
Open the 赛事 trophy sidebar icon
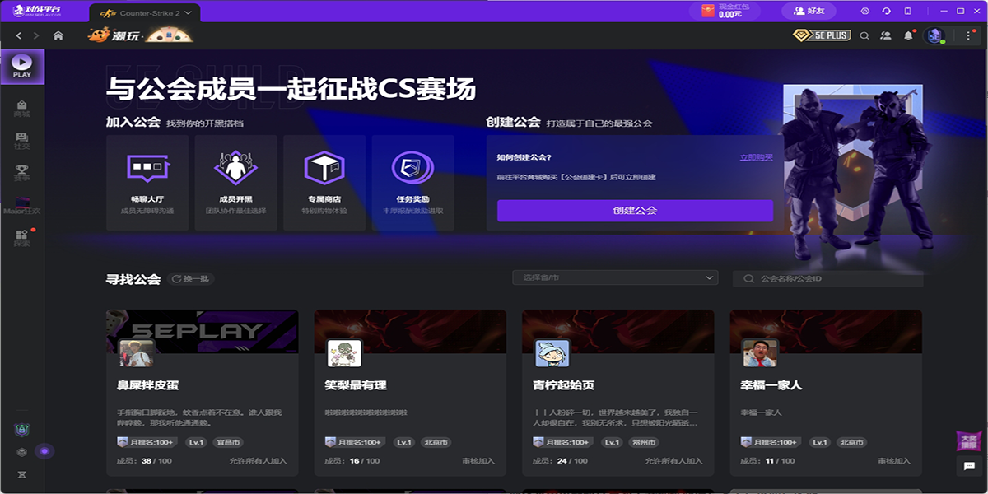click(x=22, y=173)
